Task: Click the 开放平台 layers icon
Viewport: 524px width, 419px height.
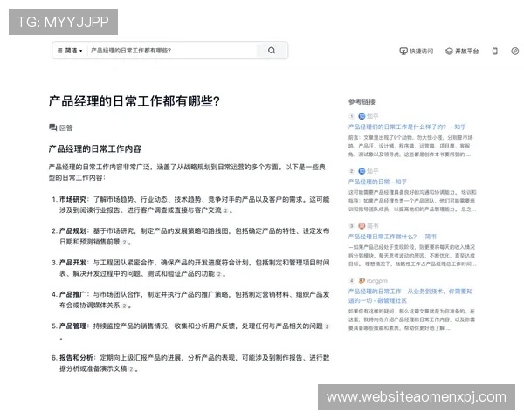Action: coord(449,51)
